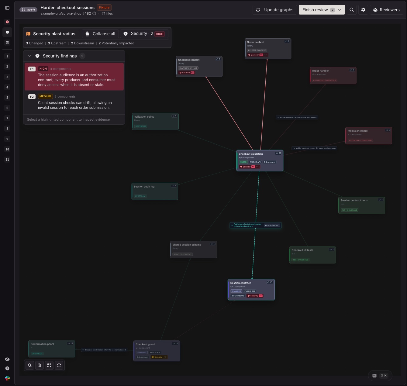Click edge label 'Mobile checkout reuses the same session guard'
407x386 pixels.
314,148
